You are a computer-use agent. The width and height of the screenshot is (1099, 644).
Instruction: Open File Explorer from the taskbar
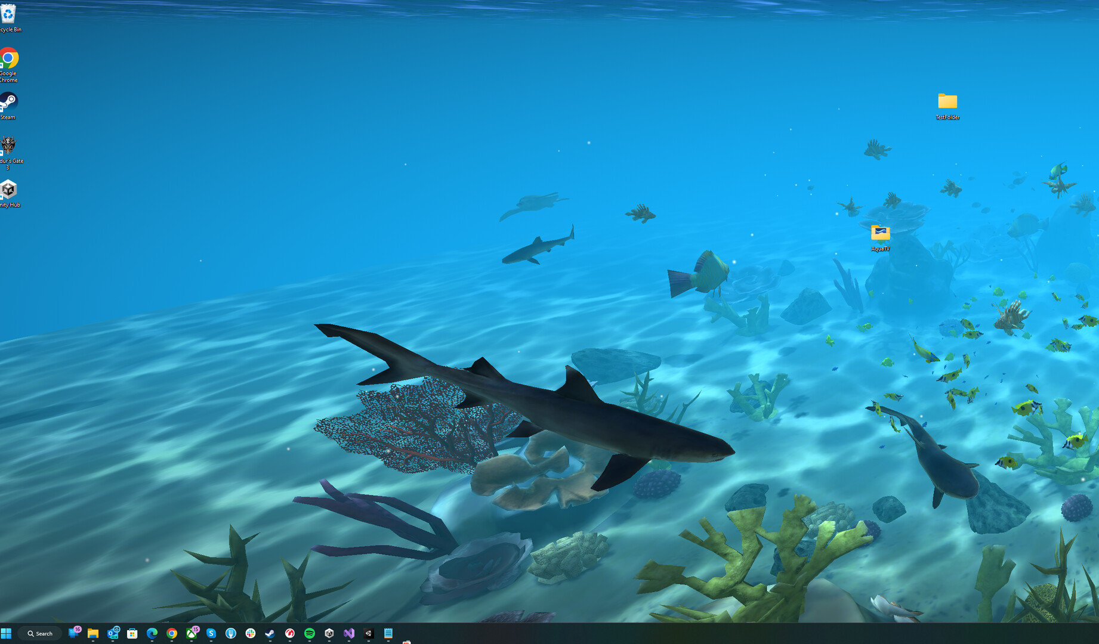coord(93,633)
